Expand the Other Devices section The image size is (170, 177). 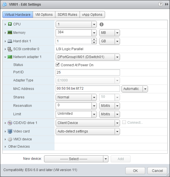point(5,147)
